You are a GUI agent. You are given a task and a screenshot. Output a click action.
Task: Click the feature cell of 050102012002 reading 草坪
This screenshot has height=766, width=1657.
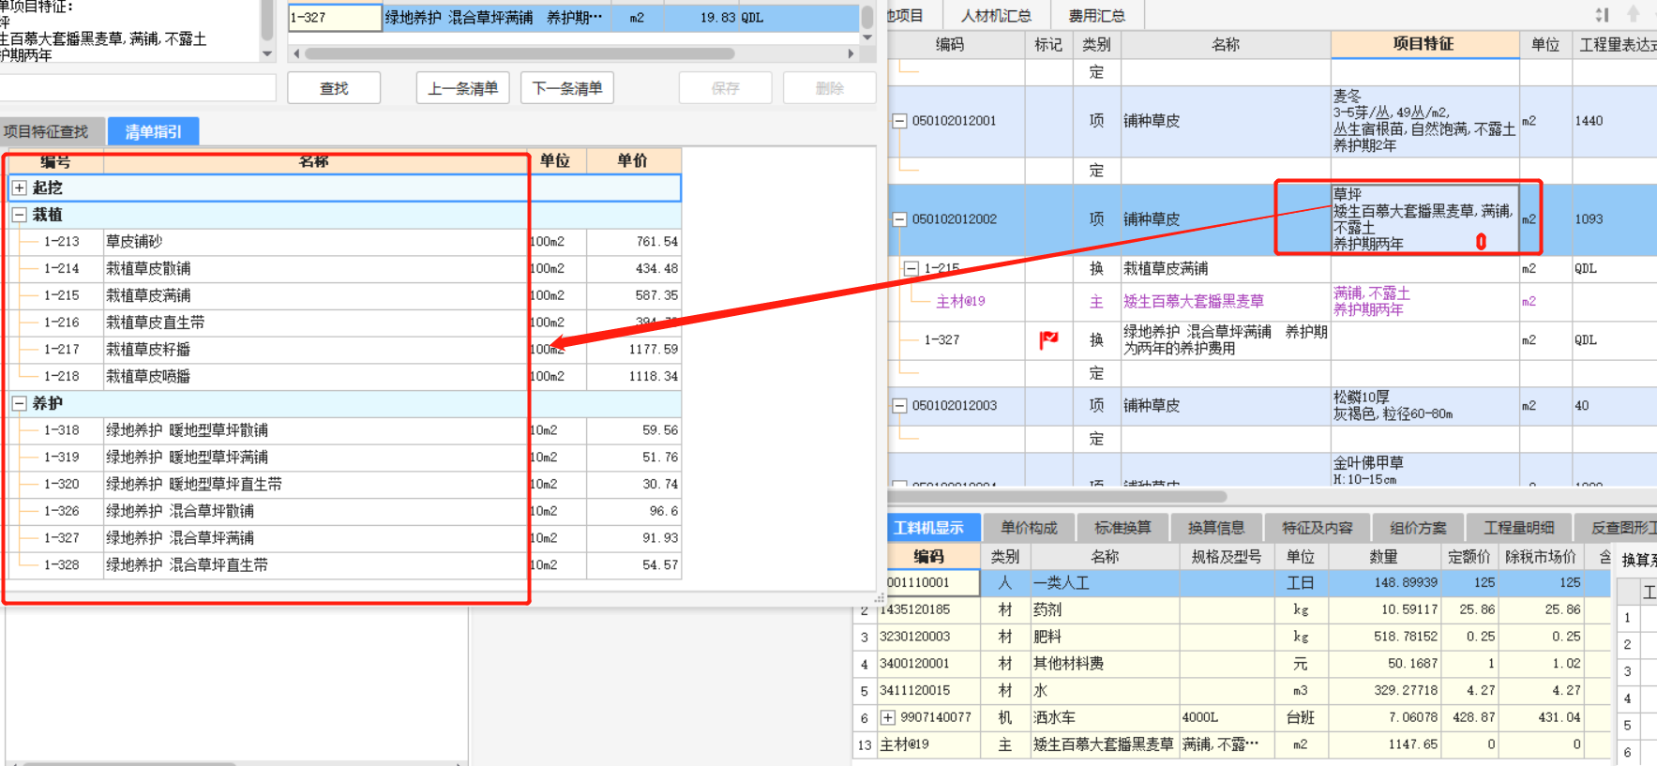pyautogui.click(x=1424, y=219)
